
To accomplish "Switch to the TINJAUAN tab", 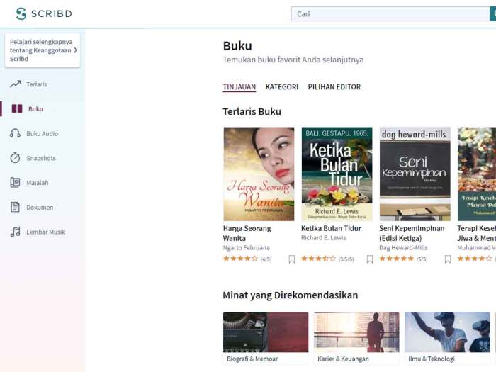I will tap(239, 87).
